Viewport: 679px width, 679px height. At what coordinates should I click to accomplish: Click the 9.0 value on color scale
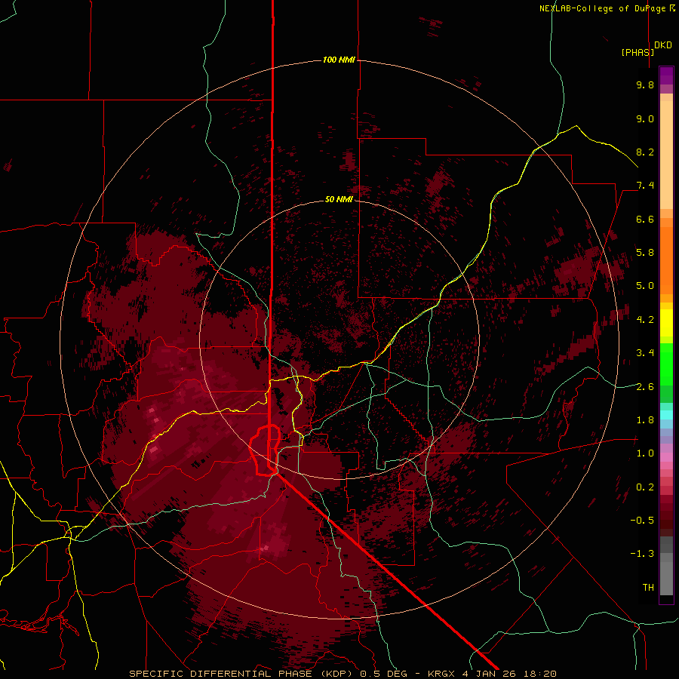645,118
